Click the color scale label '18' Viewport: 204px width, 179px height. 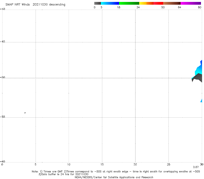point(119,7)
